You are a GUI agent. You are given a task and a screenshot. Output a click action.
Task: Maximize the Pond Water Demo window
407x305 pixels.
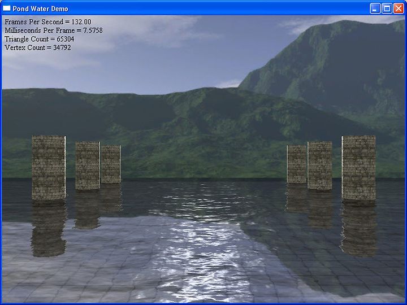[387, 8]
